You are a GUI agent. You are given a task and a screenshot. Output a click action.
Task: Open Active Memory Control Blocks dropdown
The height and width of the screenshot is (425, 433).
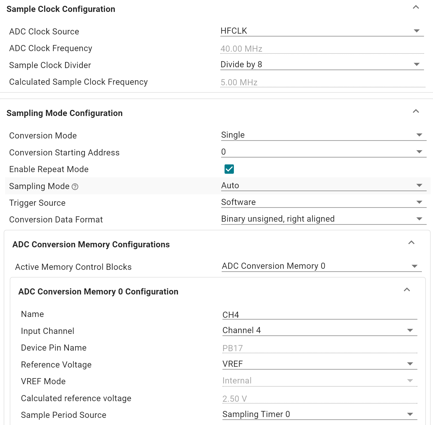pos(322,266)
